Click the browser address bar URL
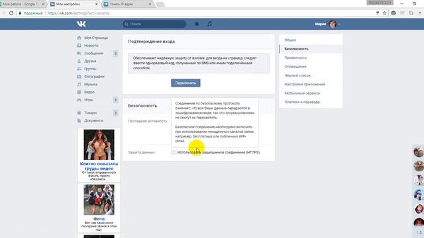Image resolution: width=424 pixels, height=238 pixels. (79, 13)
